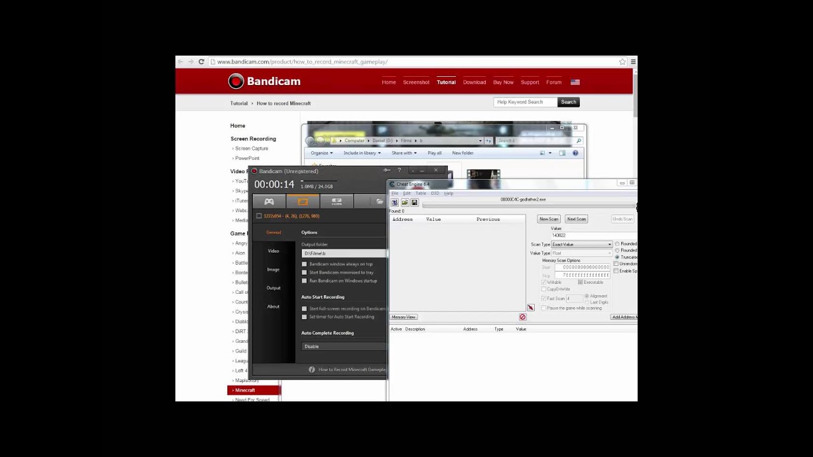Click the red no-entry clear list icon
Viewport: 813px width, 457px height.
(x=523, y=317)
